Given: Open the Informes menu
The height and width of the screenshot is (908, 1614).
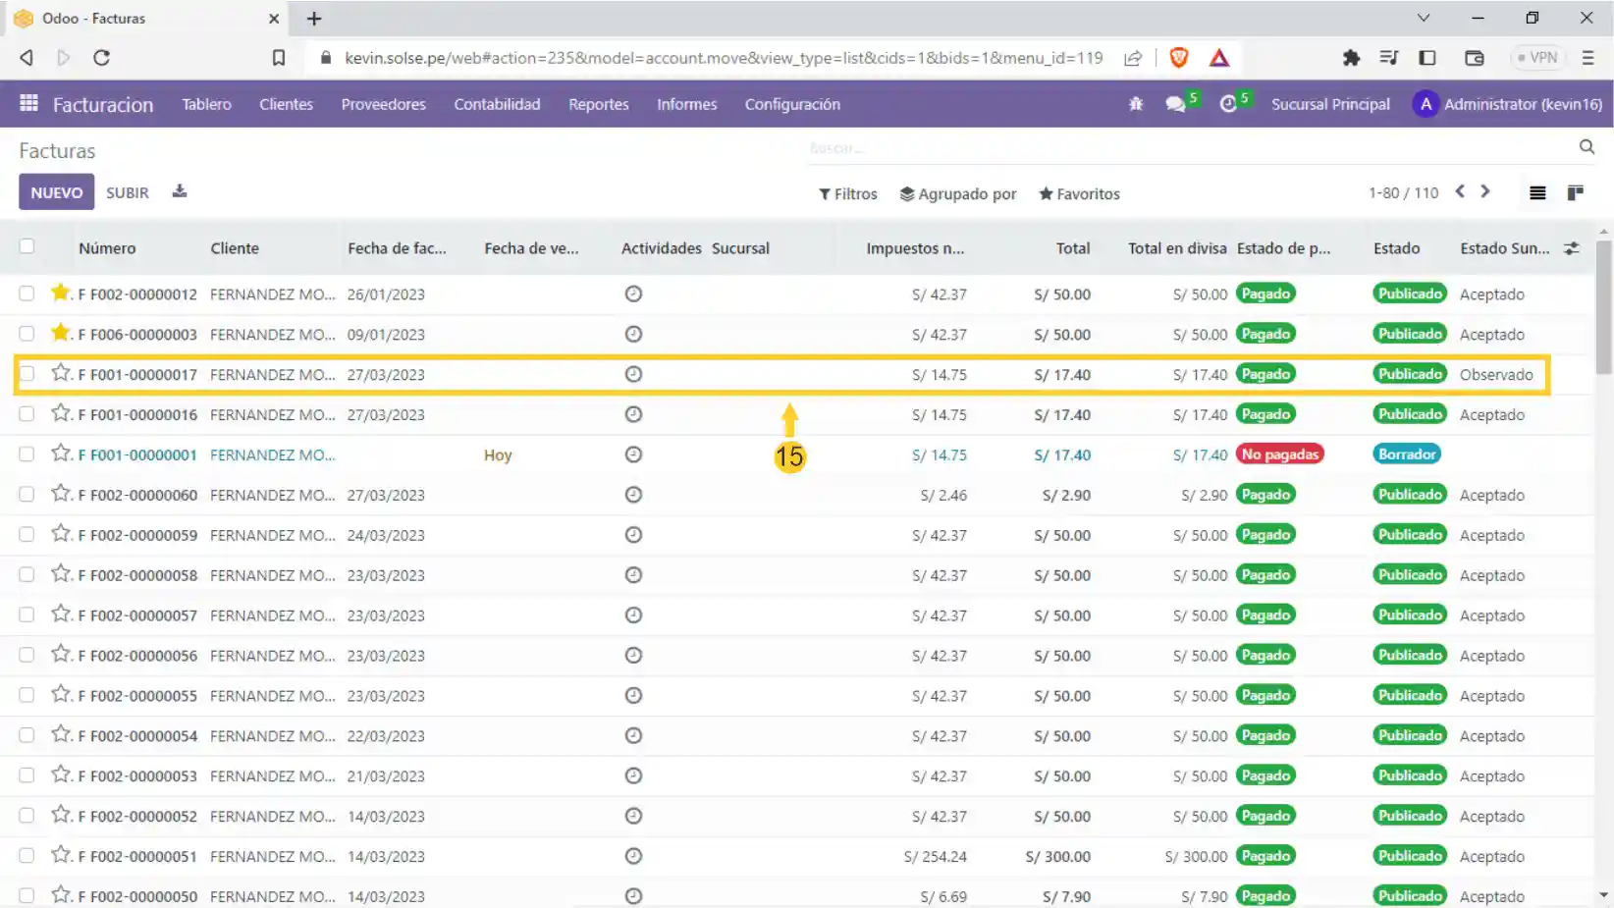Looking at the screenshot, I should [686, 104].
